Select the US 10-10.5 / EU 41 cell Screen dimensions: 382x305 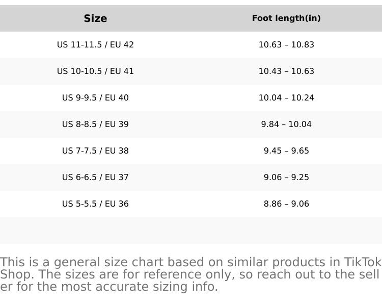tap(95, 71)
